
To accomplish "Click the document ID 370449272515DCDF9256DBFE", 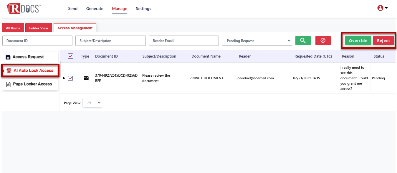I will click(116, 78).
